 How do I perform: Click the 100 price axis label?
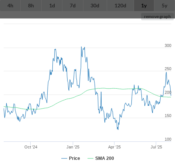[x=168, y=139]
